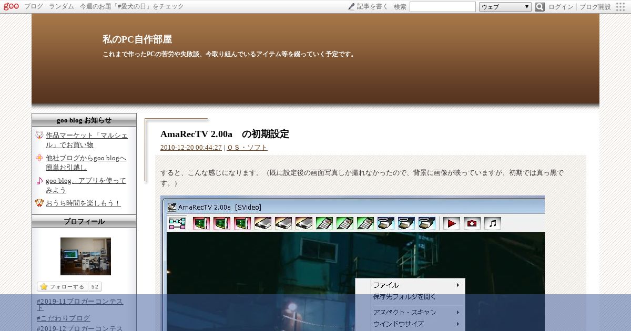Click the music note audio icon in toolbar
Screen dimensions: 631x331
point(493,223)
